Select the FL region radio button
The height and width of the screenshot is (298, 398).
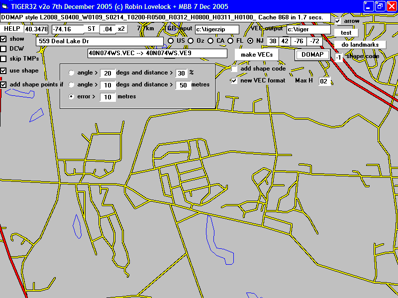tap(231, 41)
